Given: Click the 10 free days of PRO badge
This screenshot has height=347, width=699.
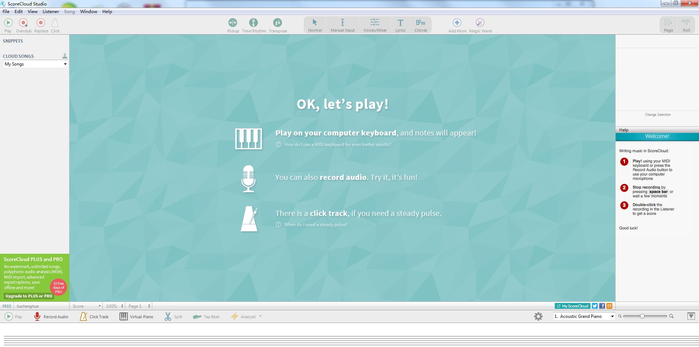Looking at the screenshot, I should (58, 287).
